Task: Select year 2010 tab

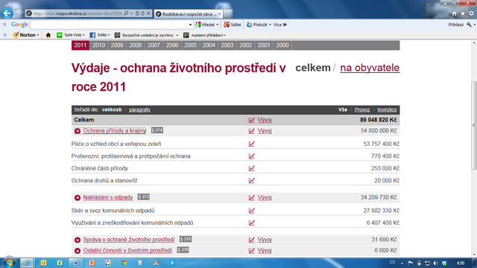Action: [98, 45]
